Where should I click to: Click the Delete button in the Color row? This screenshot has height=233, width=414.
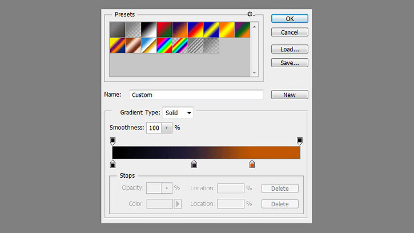(x=280, y=204)
